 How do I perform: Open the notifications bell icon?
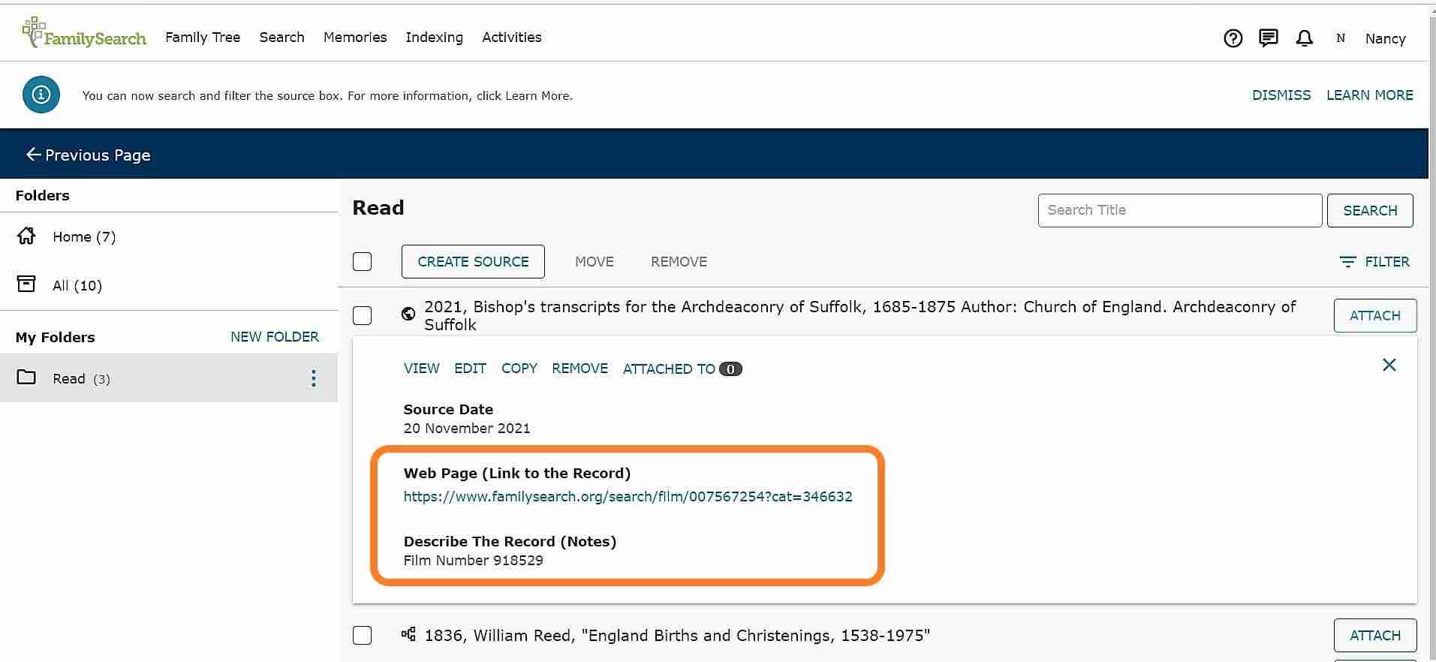tap(1305, 38)
